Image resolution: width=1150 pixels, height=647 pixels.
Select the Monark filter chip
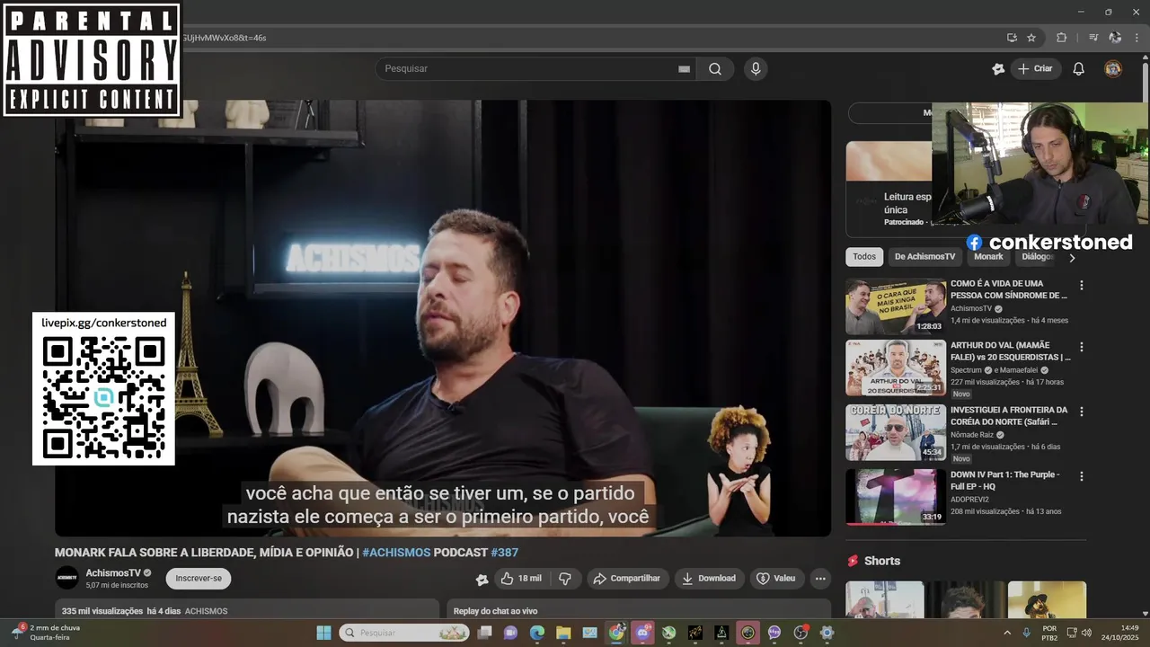[988, 257]
